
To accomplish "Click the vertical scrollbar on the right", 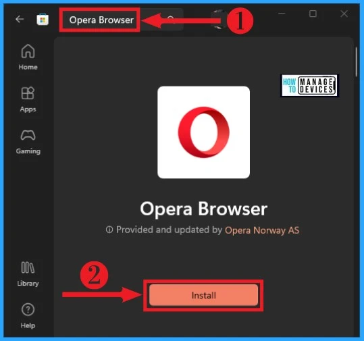I will (357, 61).
